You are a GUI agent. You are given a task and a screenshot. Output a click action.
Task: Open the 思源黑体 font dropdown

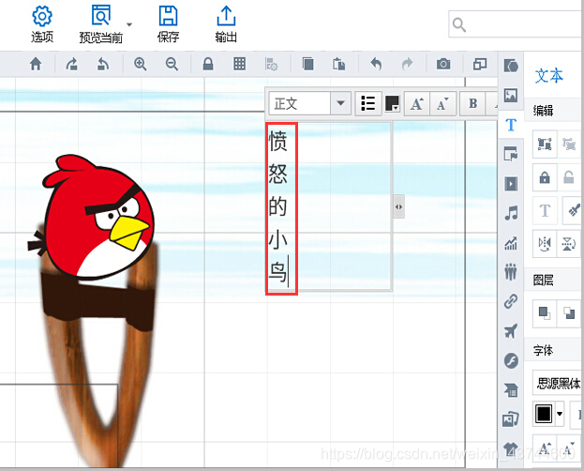point(557,383)
